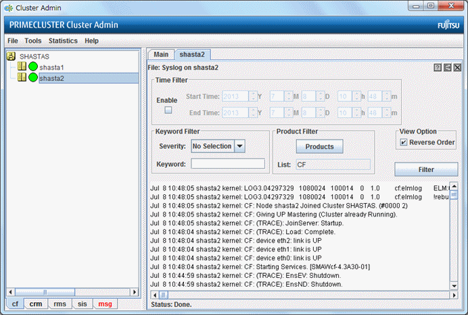Enable the Time Filter checkbox

(168, 109)
